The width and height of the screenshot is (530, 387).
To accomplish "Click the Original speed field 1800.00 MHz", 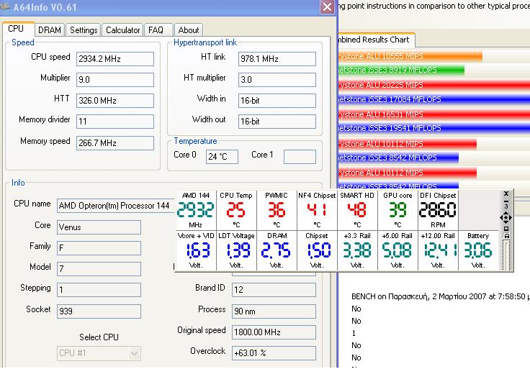I will coord(274,332).
